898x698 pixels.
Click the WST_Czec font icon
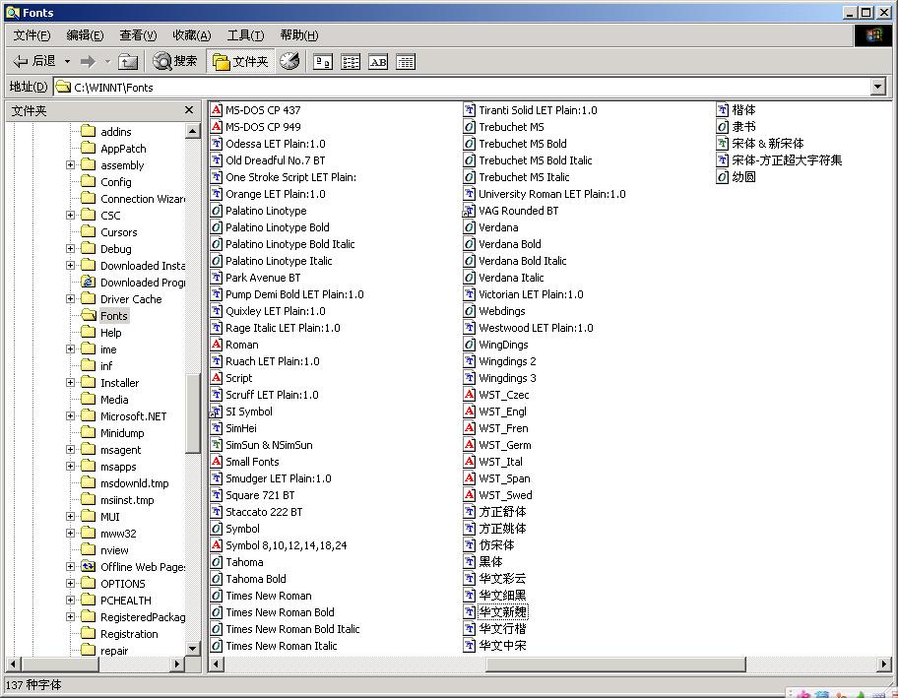coord(469,395)
